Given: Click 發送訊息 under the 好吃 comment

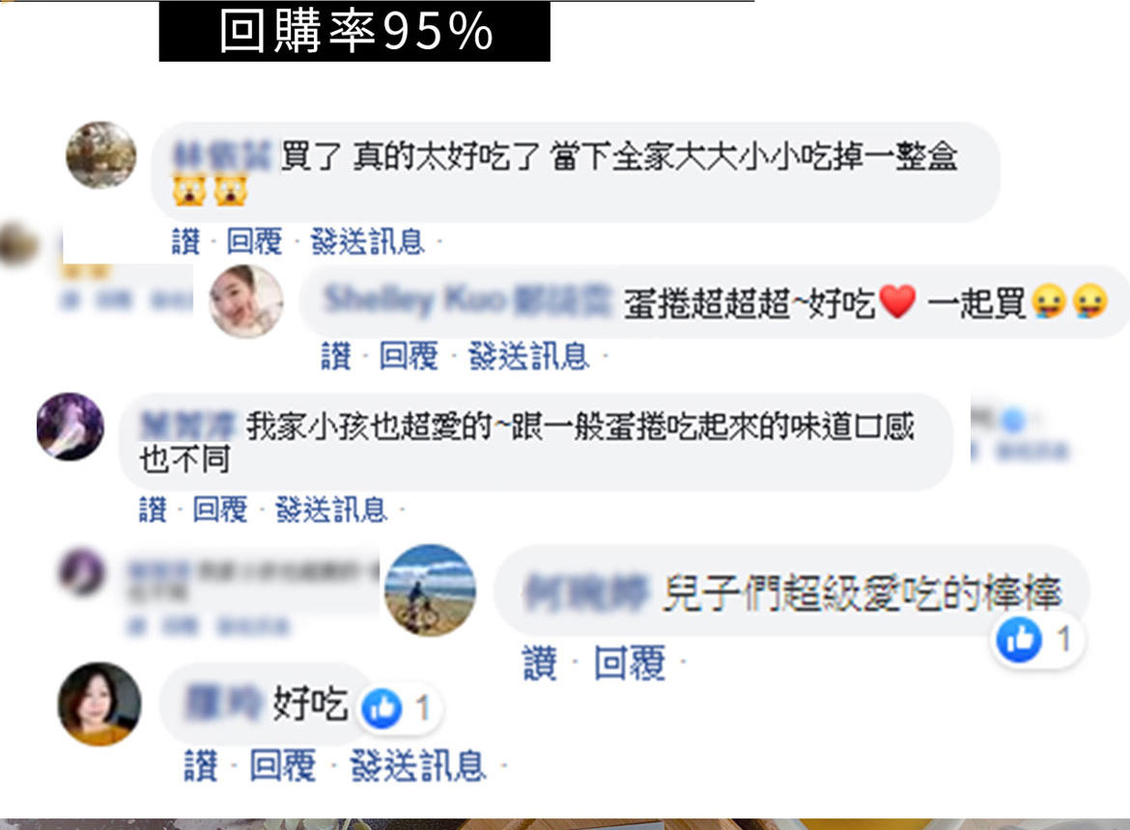Looking at the screenshot, I should pos(418,765).
